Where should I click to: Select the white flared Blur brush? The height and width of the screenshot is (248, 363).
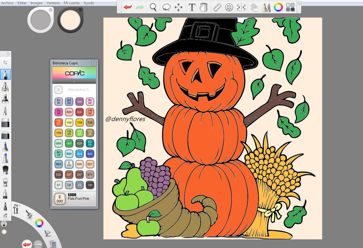5,182
